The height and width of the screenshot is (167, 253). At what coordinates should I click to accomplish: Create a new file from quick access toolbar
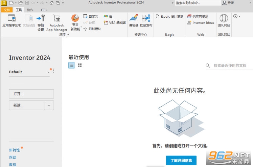[11, 3]
